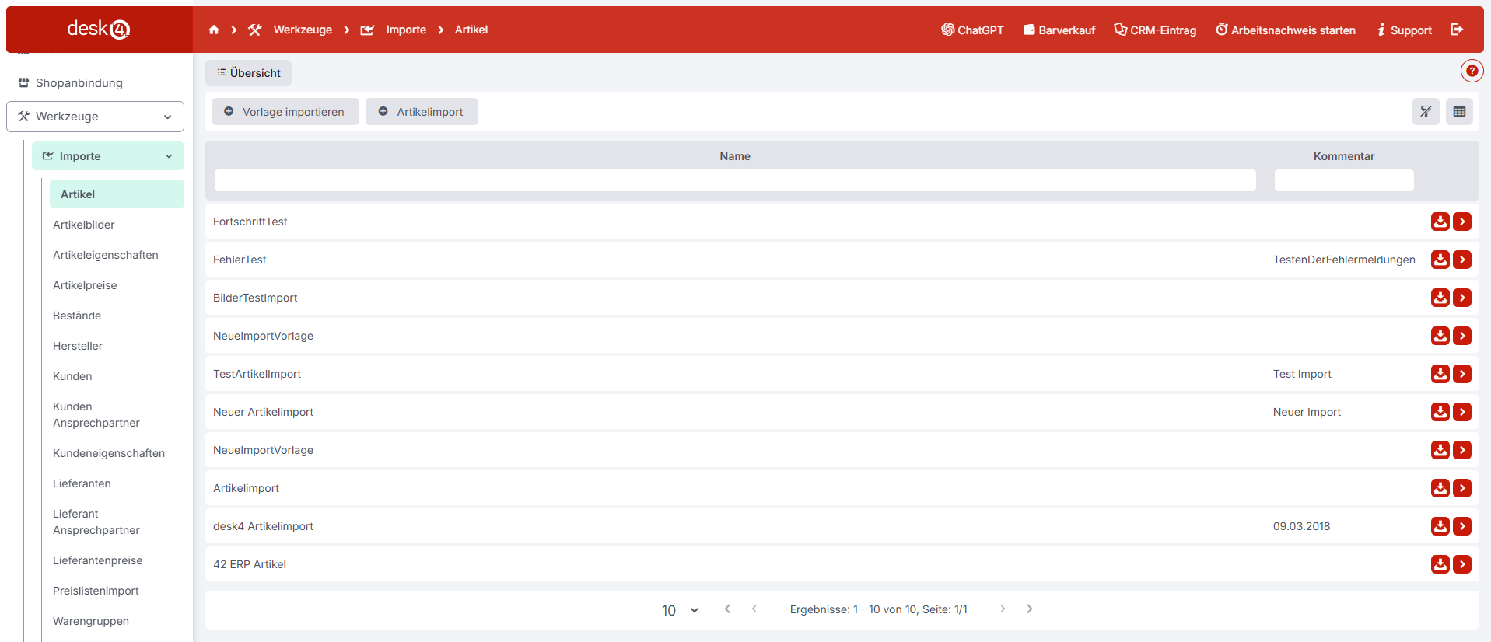Click the home icon in breadcrumb

214,30
